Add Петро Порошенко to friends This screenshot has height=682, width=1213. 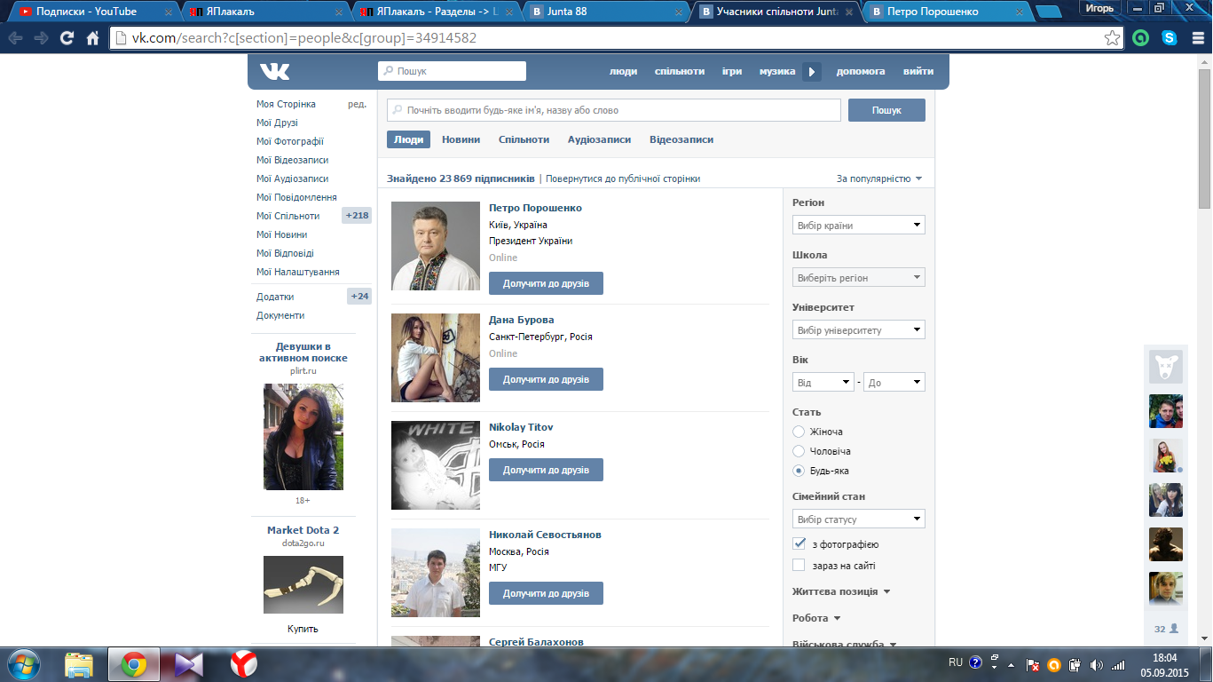click(546, 283)
